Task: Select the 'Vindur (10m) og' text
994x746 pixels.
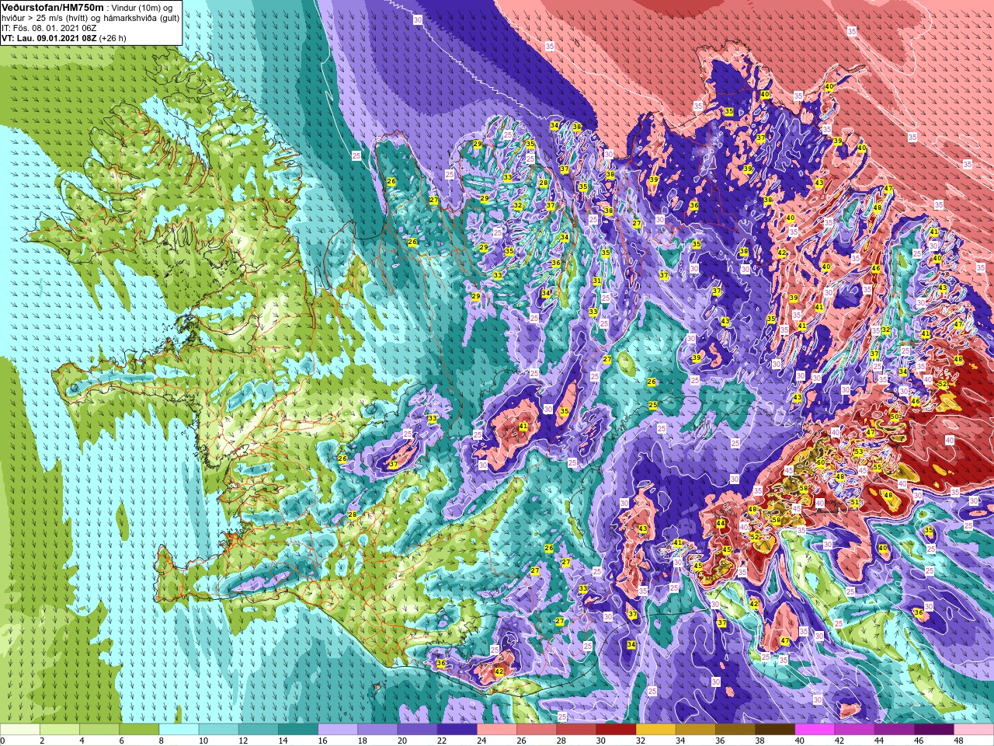Action: point(142,8)
